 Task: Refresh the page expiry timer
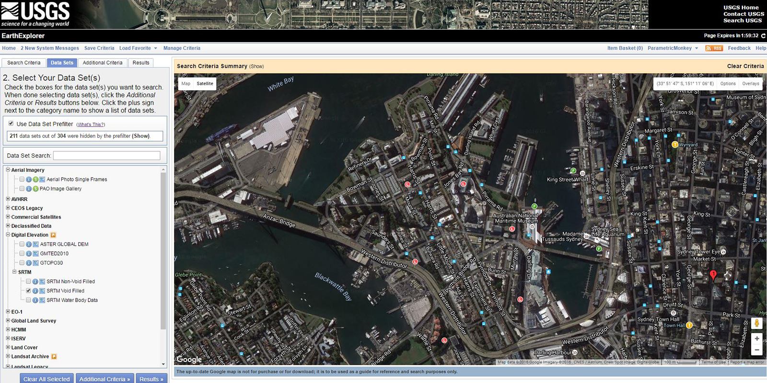tap(763, 36)
